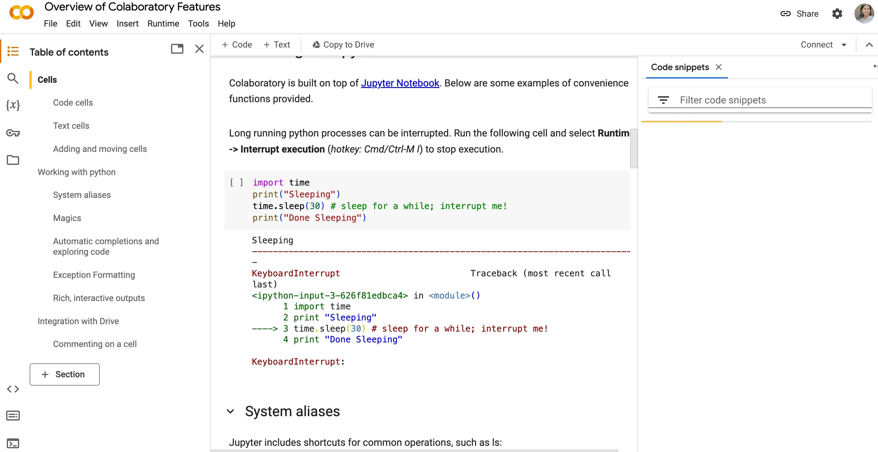This screenshot has height=452, width=878.
Task: Click the secrets key icon in sidebar
Action: click(x=12, y=132)
